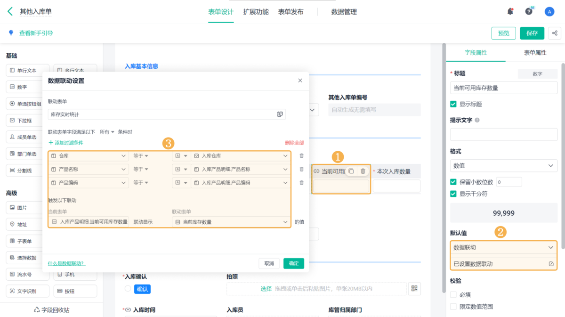Edit the 已设置数据联动 setting icon

tap(551, 264)
